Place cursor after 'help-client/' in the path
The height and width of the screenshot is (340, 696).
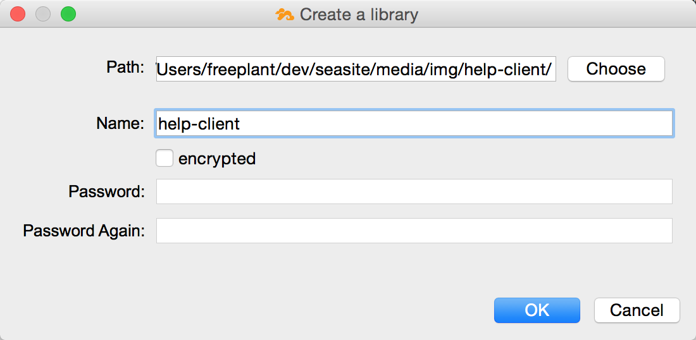pyautogui.click(x=552, y=69)
